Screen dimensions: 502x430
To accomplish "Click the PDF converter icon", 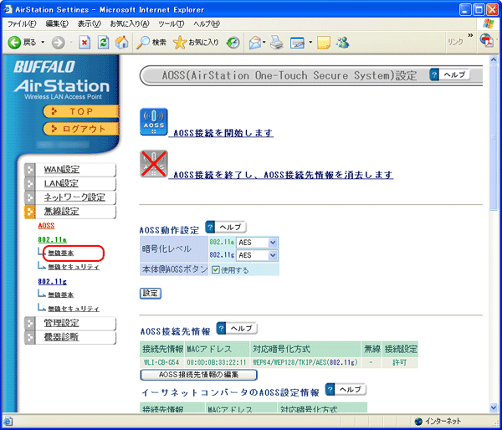I will point(487,41).
